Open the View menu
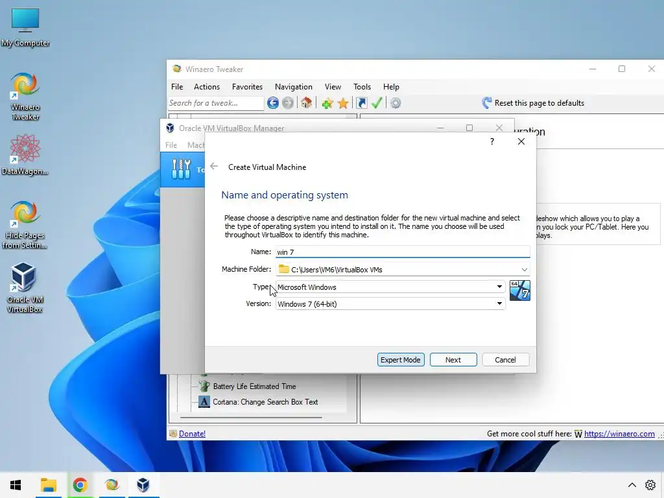This screenshot has width=664, height=498. coord(333,87)
